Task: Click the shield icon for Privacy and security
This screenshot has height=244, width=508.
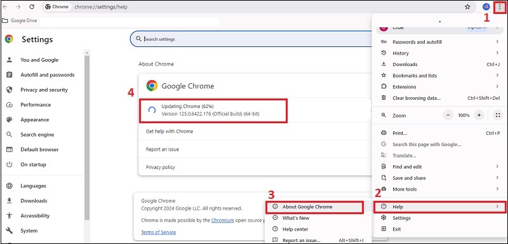Action: (x=10, y=90)
